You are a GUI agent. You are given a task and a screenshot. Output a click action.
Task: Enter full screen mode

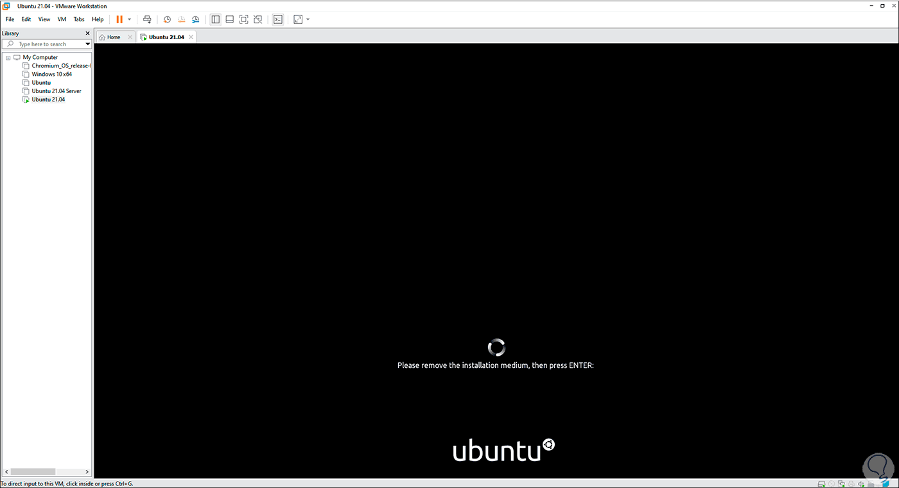(x=244, y=19)
